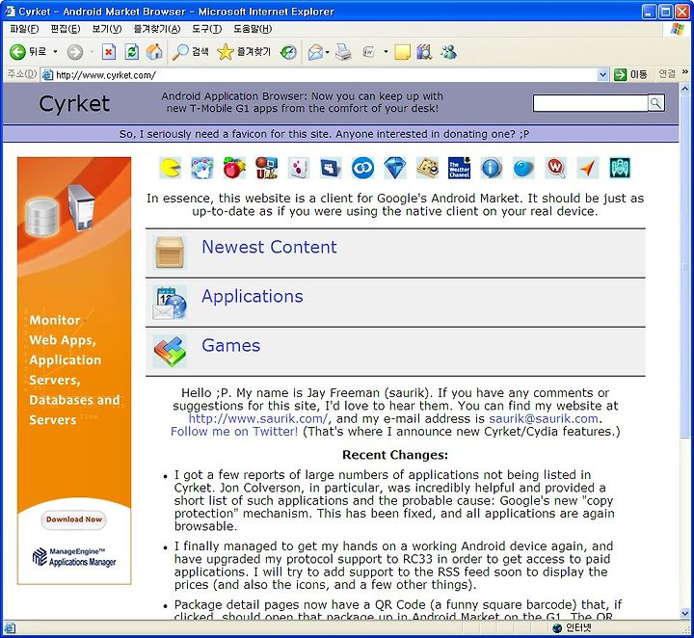Open the 파일(F) menu
This screenshot has width=694, height=638.
24,29
